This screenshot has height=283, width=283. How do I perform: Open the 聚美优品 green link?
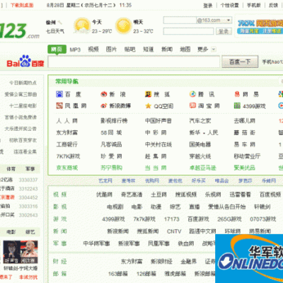point(244,168)
